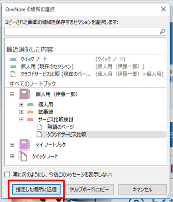Expand the マイ ノートブック notebook

12,145
